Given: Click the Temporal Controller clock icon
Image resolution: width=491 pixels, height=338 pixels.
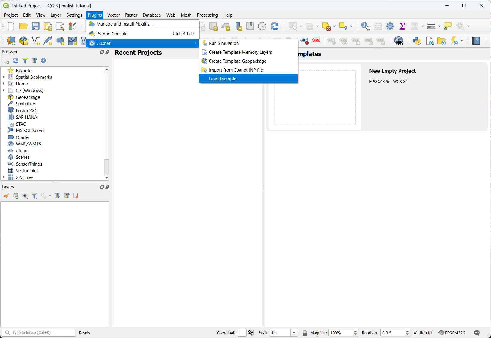Looking at the screenshot, I should click(x=262, y=26).
